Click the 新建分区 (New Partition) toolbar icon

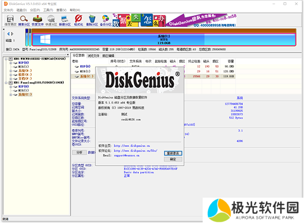tap(65, 21)
